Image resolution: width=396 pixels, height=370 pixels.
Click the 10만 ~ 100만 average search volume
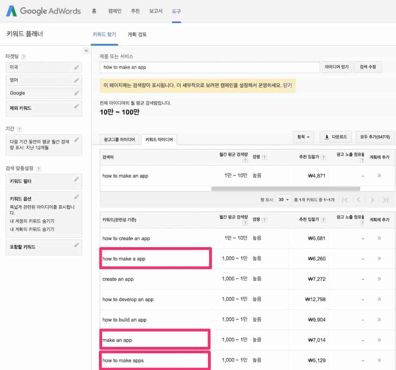[x=119, y=112]
